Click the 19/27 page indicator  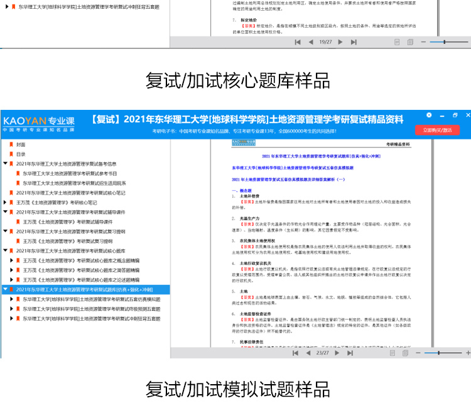click(325, 42)
